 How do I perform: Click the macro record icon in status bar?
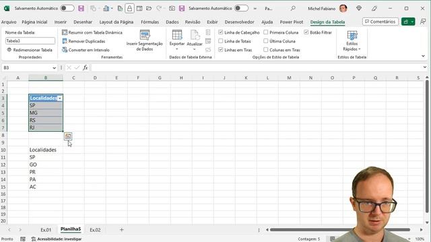(23, 239)
